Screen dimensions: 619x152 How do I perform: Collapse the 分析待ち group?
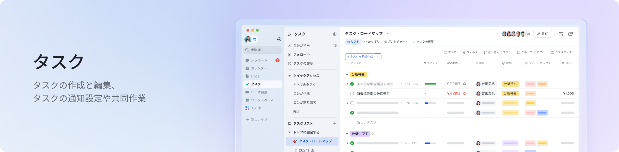(x=347, y=75)
